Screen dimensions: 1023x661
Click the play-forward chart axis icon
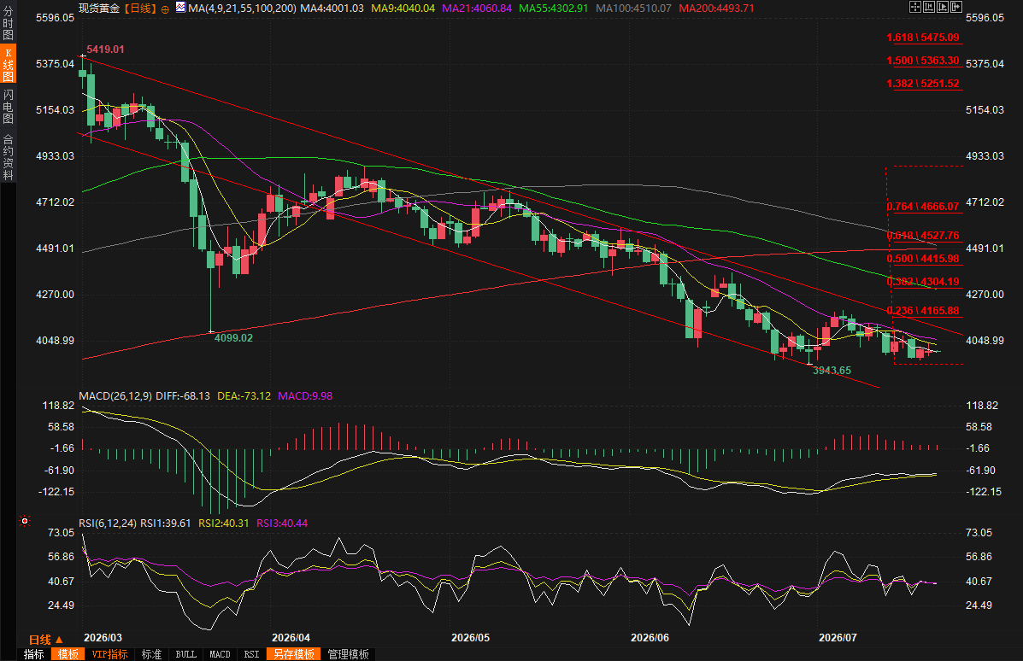pyautogui.click(x=943, y=7)
